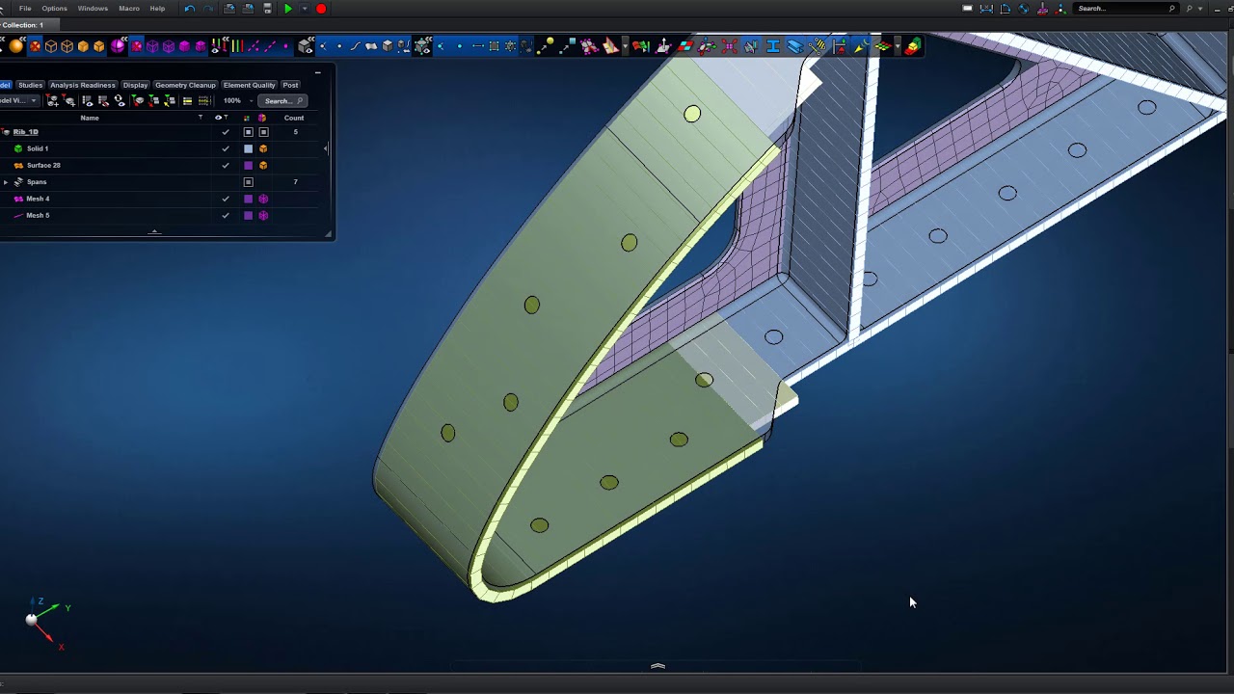Expand bottom panel chevron below viewport
Screen dimensions: 1234x694
657,666
